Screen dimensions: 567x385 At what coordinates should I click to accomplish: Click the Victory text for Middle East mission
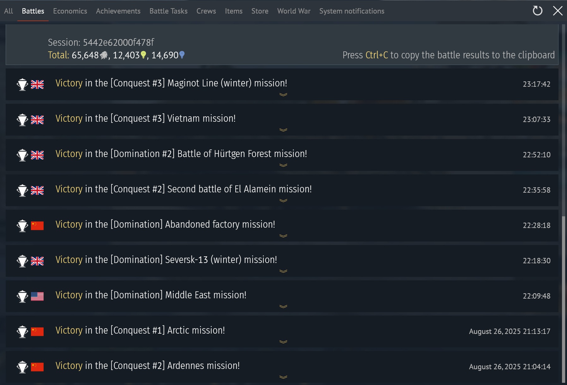coord(69,295)
